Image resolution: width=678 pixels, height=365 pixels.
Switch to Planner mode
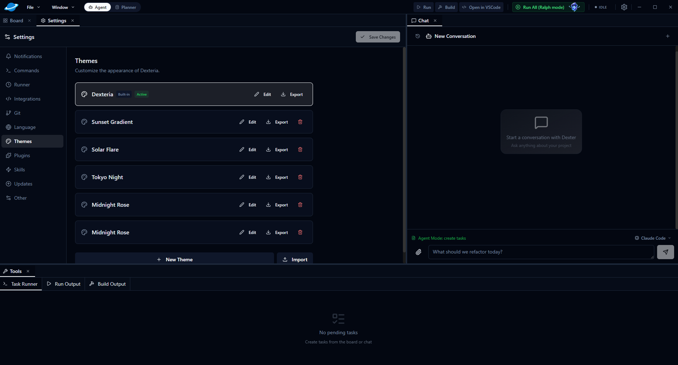click(x=126, y=7)
